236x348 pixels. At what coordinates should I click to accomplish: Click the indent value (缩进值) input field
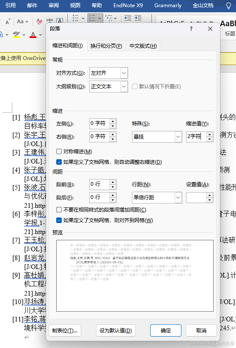coord(196,136)
